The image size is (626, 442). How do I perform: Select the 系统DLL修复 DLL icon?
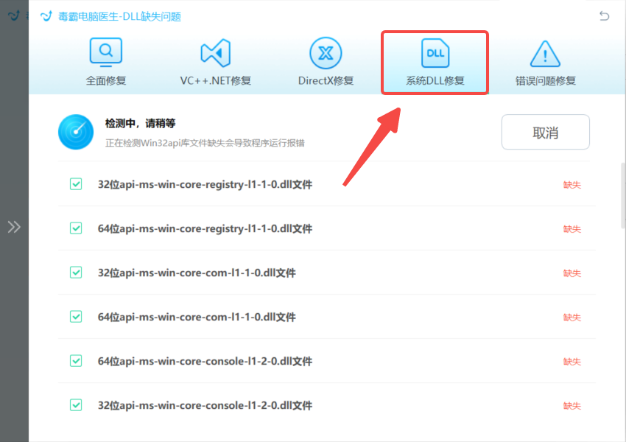[435, 53]
